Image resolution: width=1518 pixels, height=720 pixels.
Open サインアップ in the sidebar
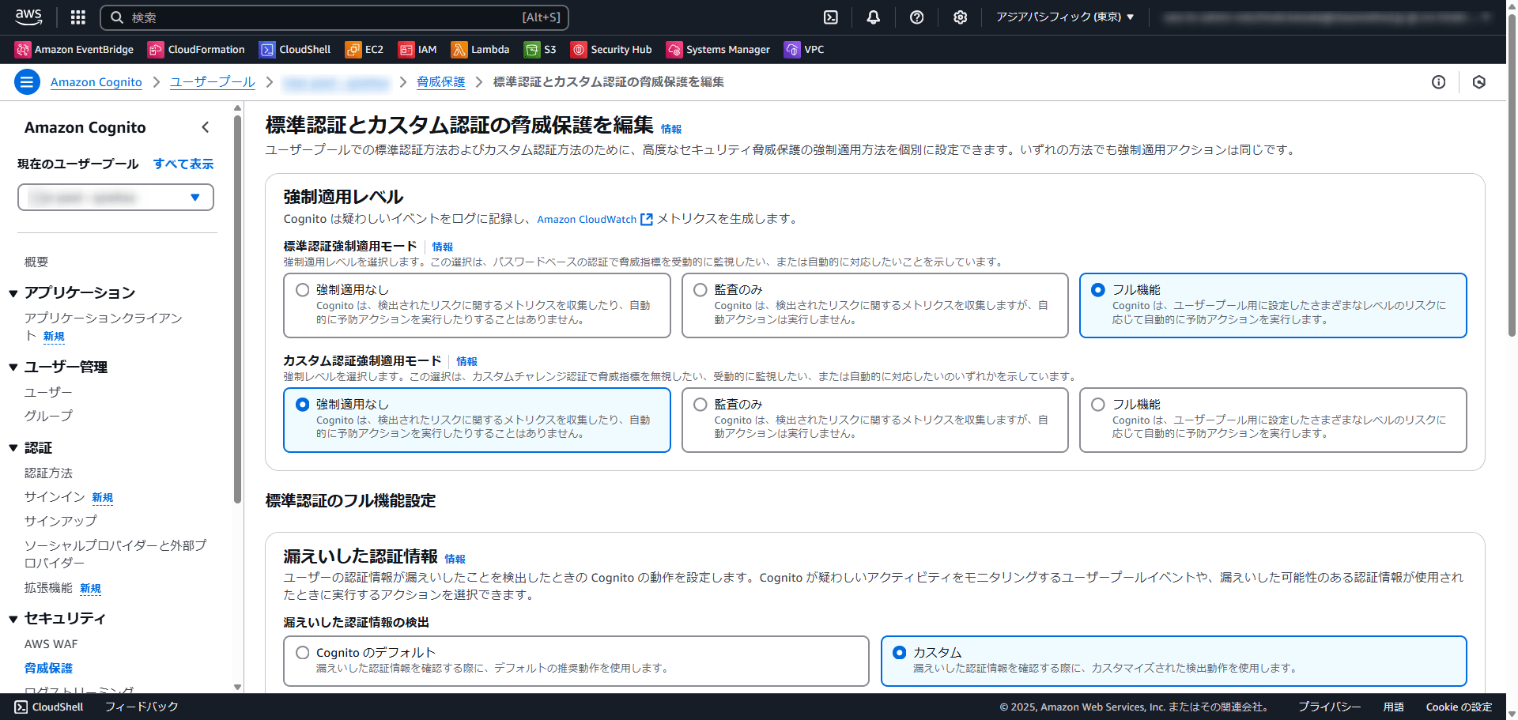(x=61, y=521)
